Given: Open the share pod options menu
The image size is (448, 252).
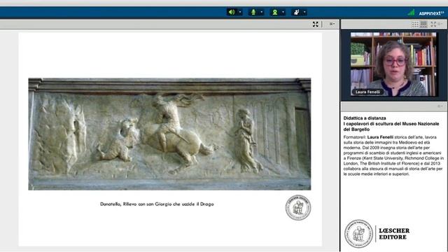Looking at the screenshot, I should (x=332, y=24).
